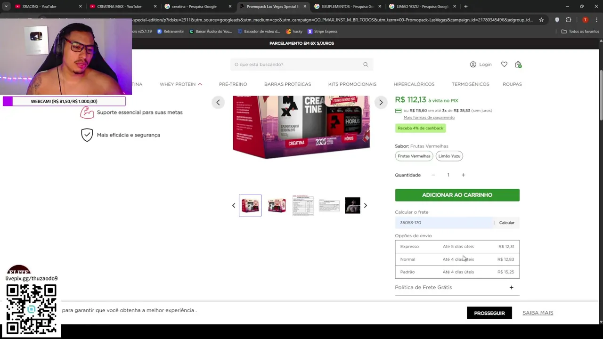Select the nutrition table thumbnail
This screenshot has height=339, width=603.
point(303,205)
